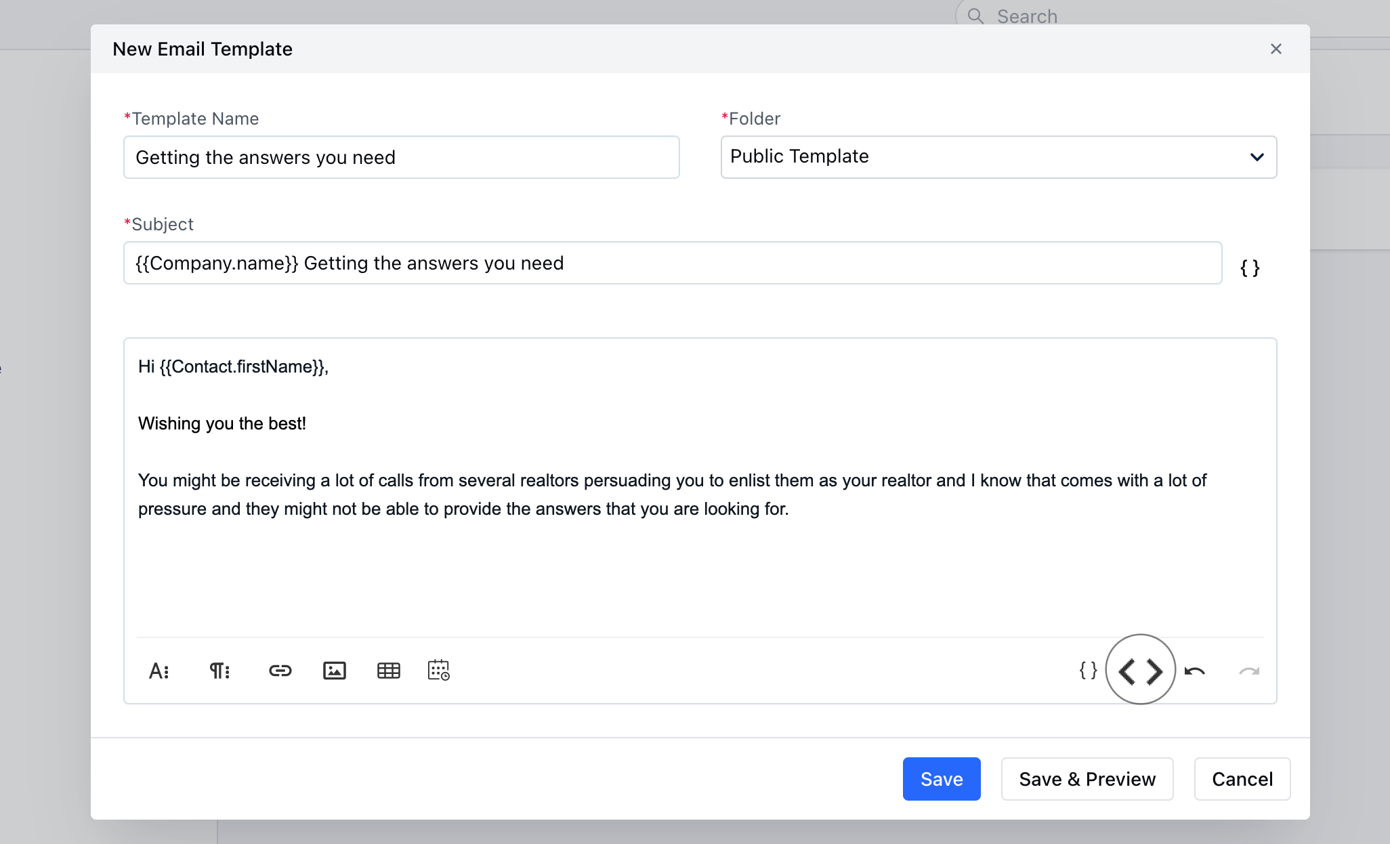This screenshot has height=844, width=1390.
Task: Click the calendar meeting link icon
Action: pyautogui.click(x=439, y=671)
